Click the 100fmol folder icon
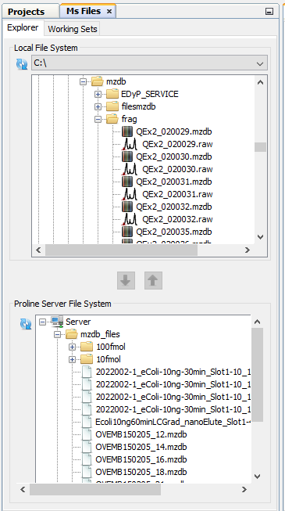Viewport: 285px width, 511px height. (87, 347)
